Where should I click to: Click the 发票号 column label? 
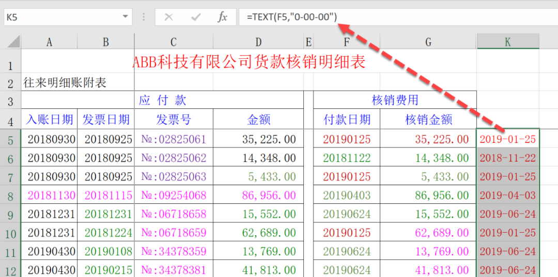pyautogui.click(x=174, y=119)
